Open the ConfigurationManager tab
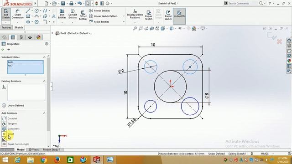Viewport: 292px width, 164px height. [21, 37]
